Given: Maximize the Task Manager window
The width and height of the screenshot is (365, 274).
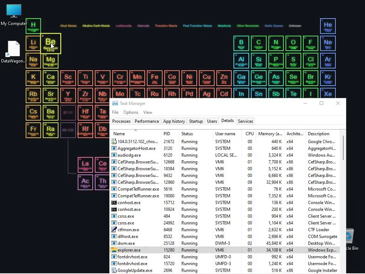Looking at the screenshot, I should (x=322, y=103).
